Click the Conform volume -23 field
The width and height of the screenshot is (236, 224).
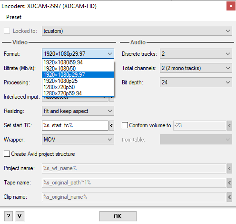pyautogui.click(x=199, y=125)
